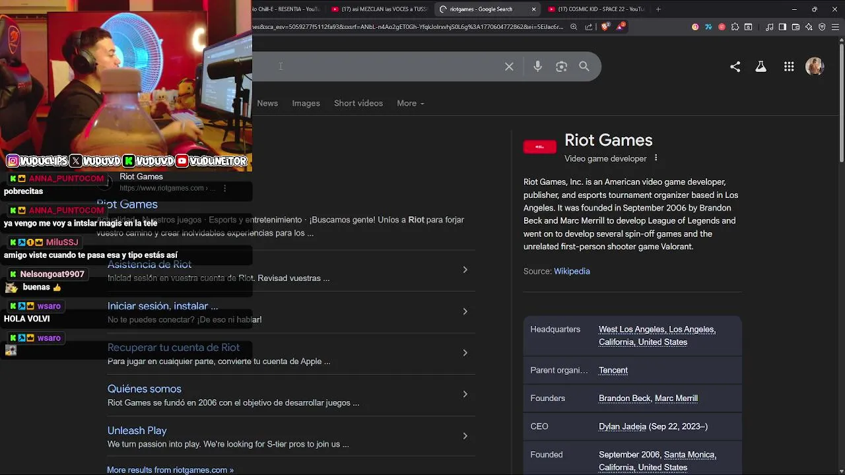The height and width of the screenshot is (475, 845).
Task: Open the Brandon Beck founder link
Action: point(625,398)
